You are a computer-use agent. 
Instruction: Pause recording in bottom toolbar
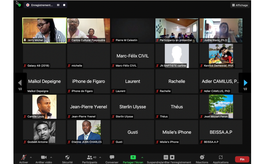[166, 157]
